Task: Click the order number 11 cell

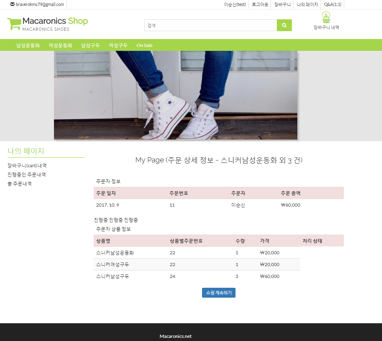Action: [x=172, y=205]
